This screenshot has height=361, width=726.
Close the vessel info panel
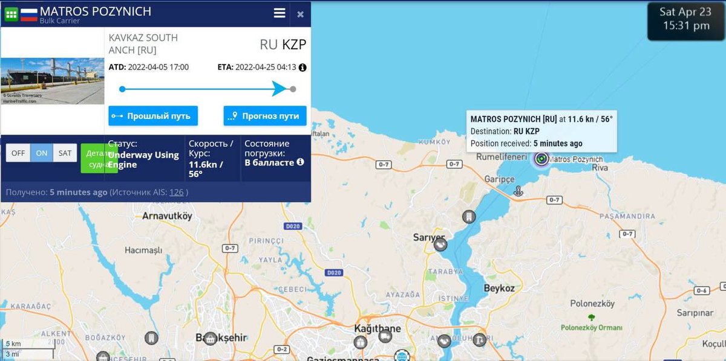[300, 14]
